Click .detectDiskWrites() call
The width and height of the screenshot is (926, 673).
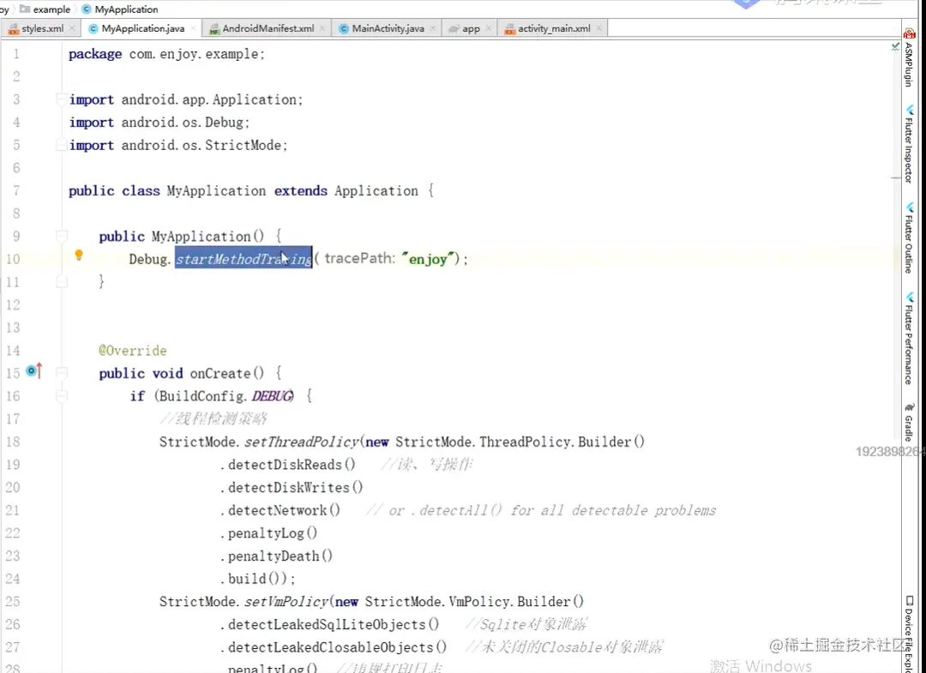[292, 488]
